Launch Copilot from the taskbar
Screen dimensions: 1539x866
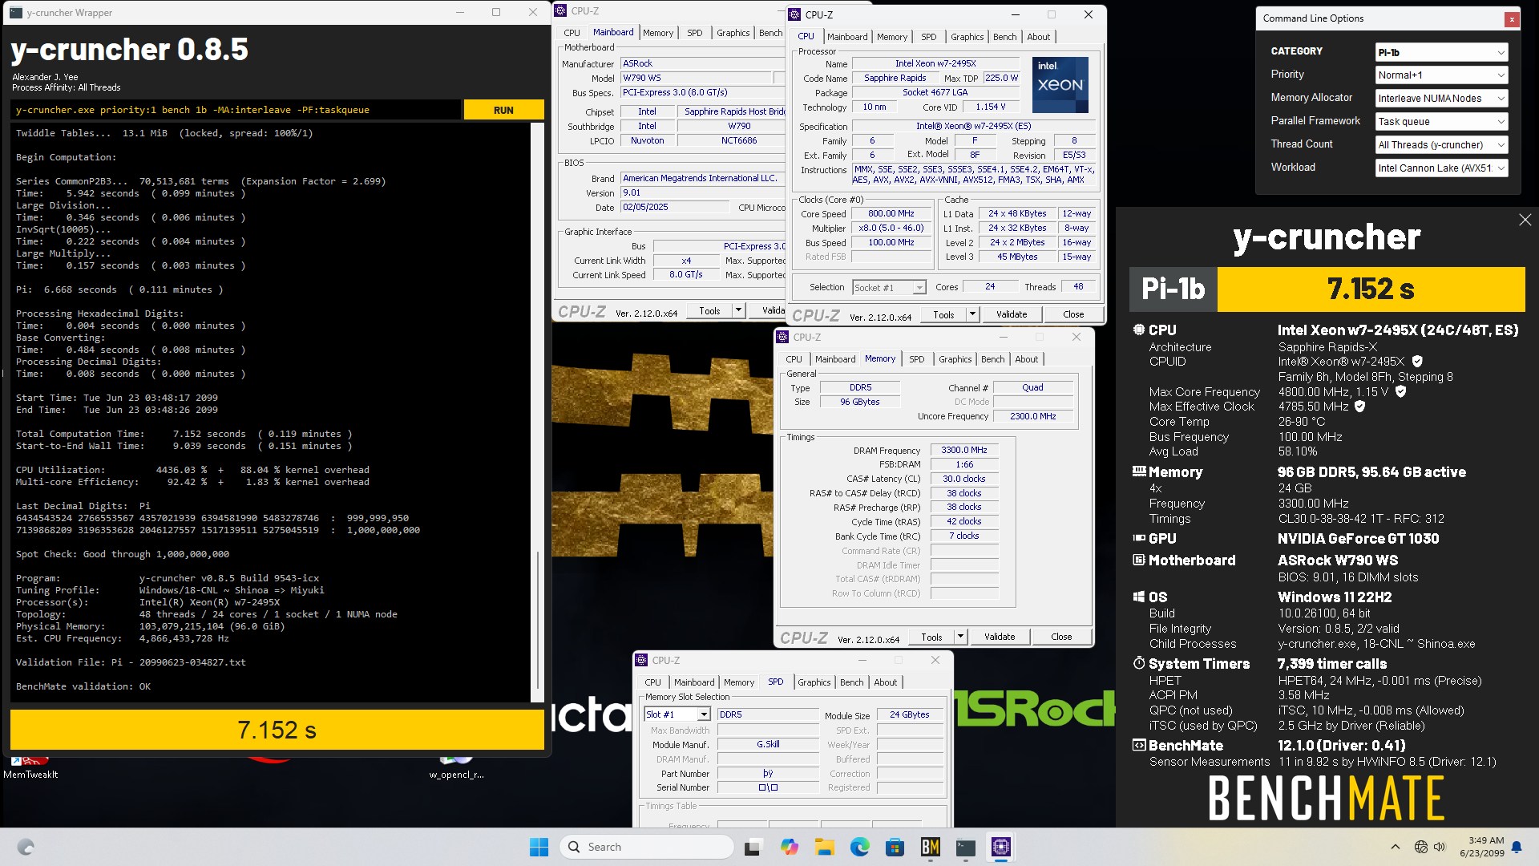click(789, 847)
